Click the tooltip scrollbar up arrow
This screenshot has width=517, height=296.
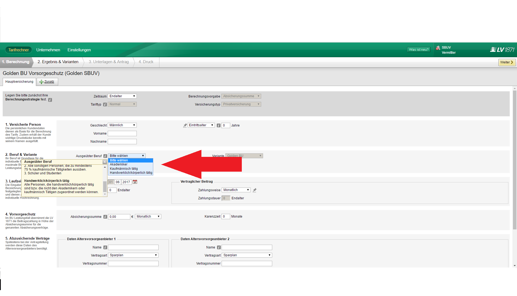pyautogui.click(x=105, y=167)
